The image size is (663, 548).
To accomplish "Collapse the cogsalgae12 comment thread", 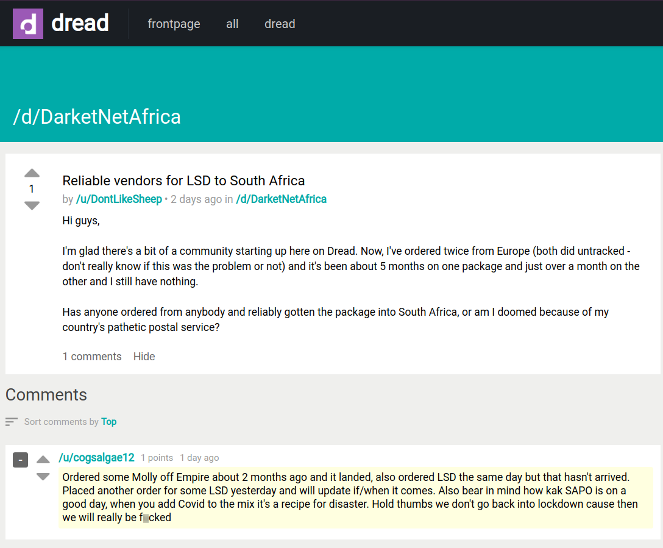I will click(20, 460).
